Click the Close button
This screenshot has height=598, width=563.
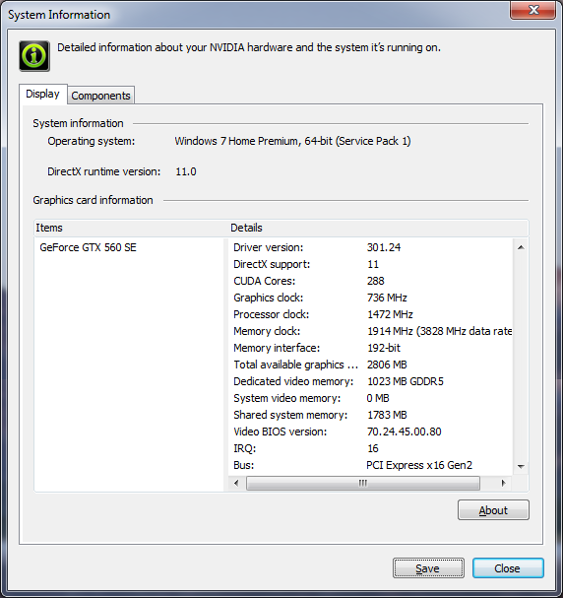point(508,568)
